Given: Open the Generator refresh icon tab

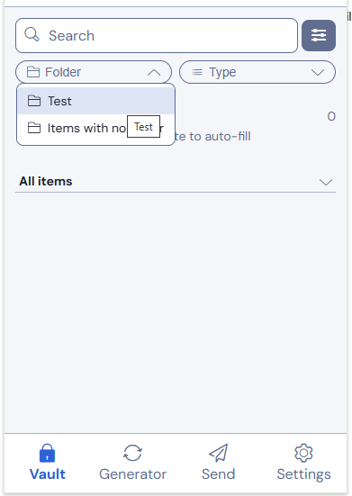Looking at the screenshot, I should (x=132, y=453).
